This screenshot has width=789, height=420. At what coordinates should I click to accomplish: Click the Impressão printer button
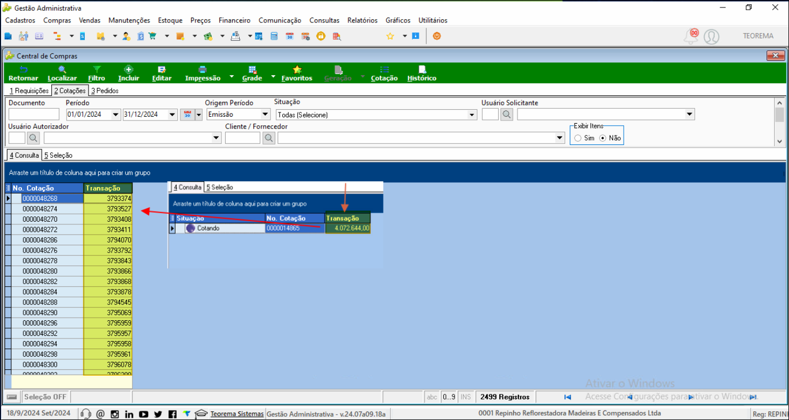[x=203, y=74]
